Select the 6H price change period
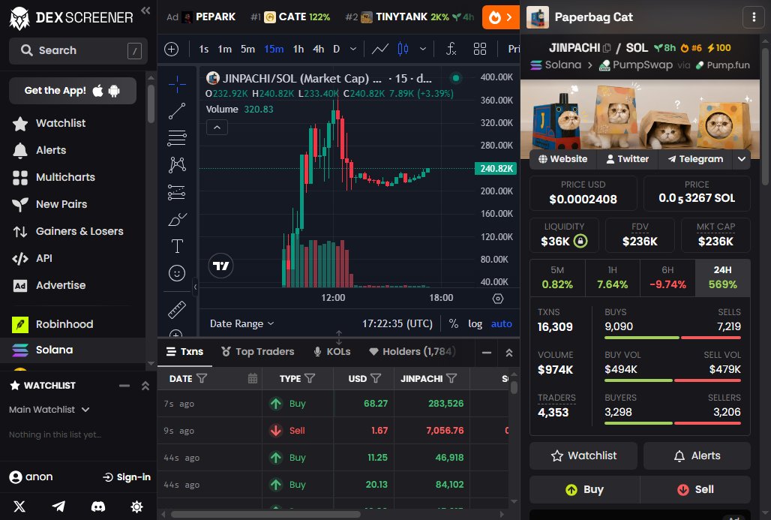The image size is (771, 520). 667,278
